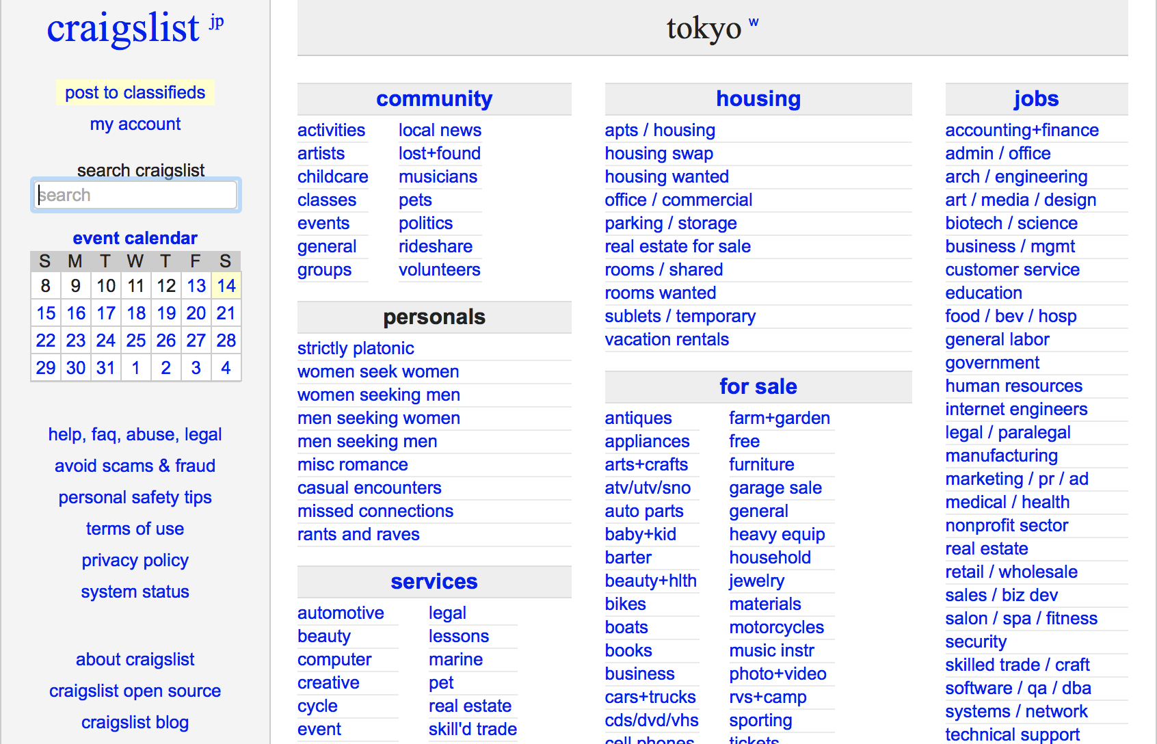This screenshot has height=744, width=1157.
Task: Open 'about craigslist' link
Action: [x=135, y=659]
